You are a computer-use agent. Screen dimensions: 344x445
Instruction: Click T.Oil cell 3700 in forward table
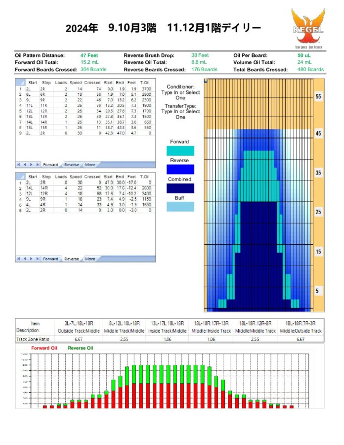[x=146, y=89]
